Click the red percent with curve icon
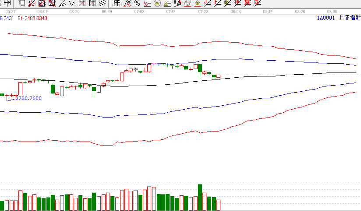The height and width of the screenshot is (211, 361). tap(127, 3)
